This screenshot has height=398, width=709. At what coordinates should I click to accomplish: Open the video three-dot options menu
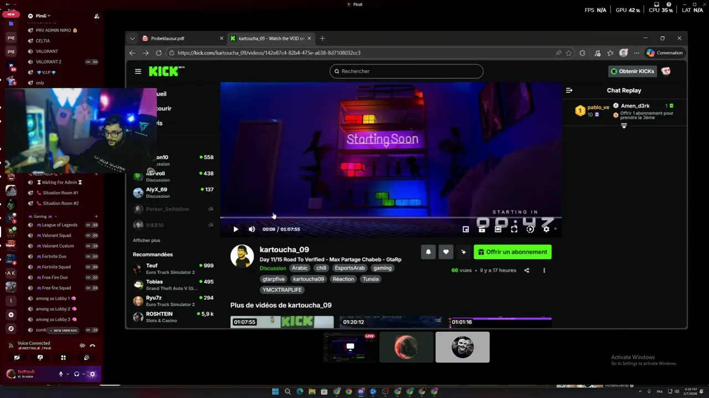coord(544,270)
